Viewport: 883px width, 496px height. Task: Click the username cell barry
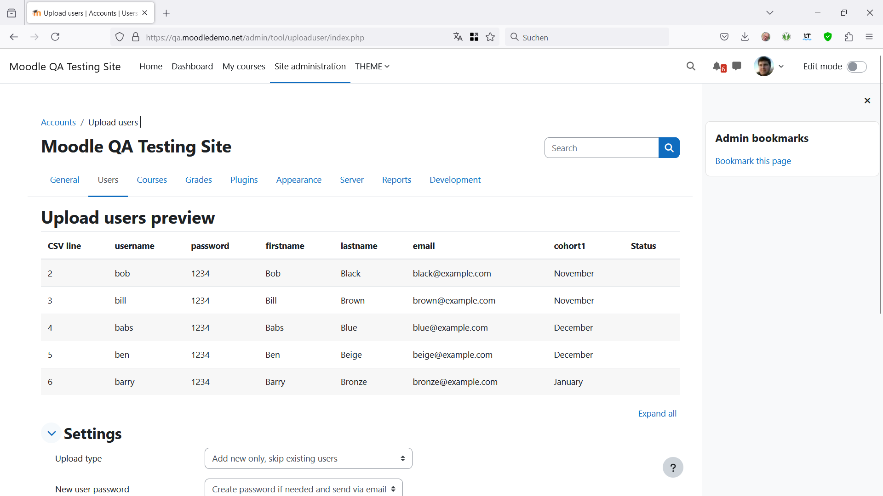pyautogui.click(x=125, y=382)
